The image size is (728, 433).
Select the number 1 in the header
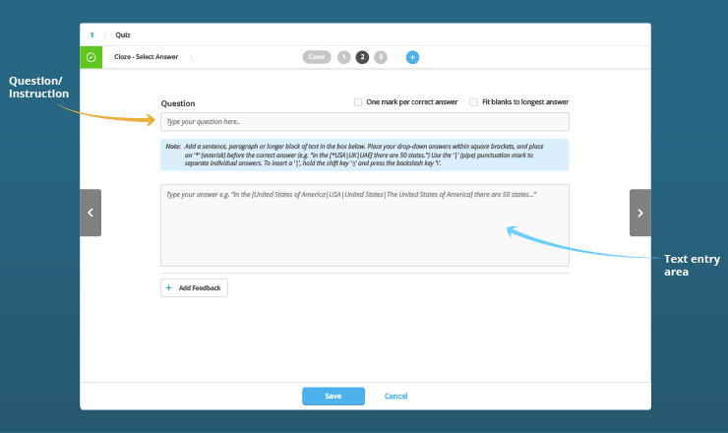pos(91,34)
